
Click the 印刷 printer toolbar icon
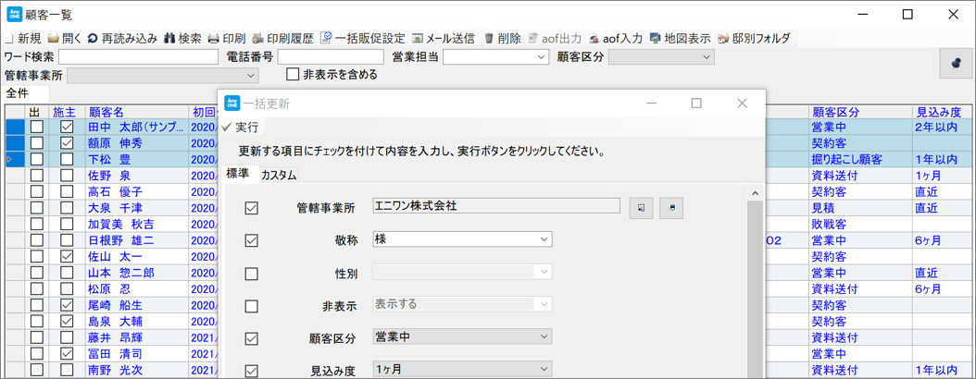tap(213, 38)
